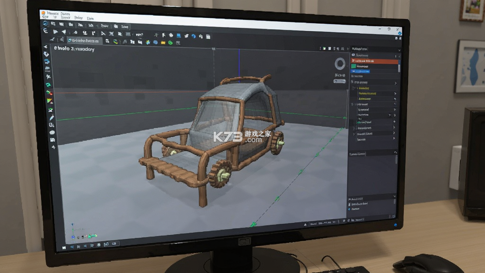
Task: Click the gray ring navigation gizmo in viewport
Action: (x=340, y=64)
